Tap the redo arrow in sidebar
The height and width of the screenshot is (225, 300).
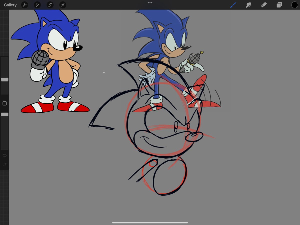click(4, 164)
